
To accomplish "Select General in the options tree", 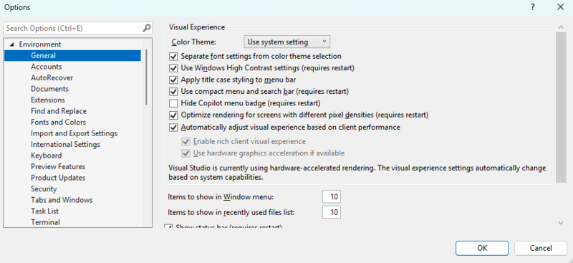I will (72, 56).
